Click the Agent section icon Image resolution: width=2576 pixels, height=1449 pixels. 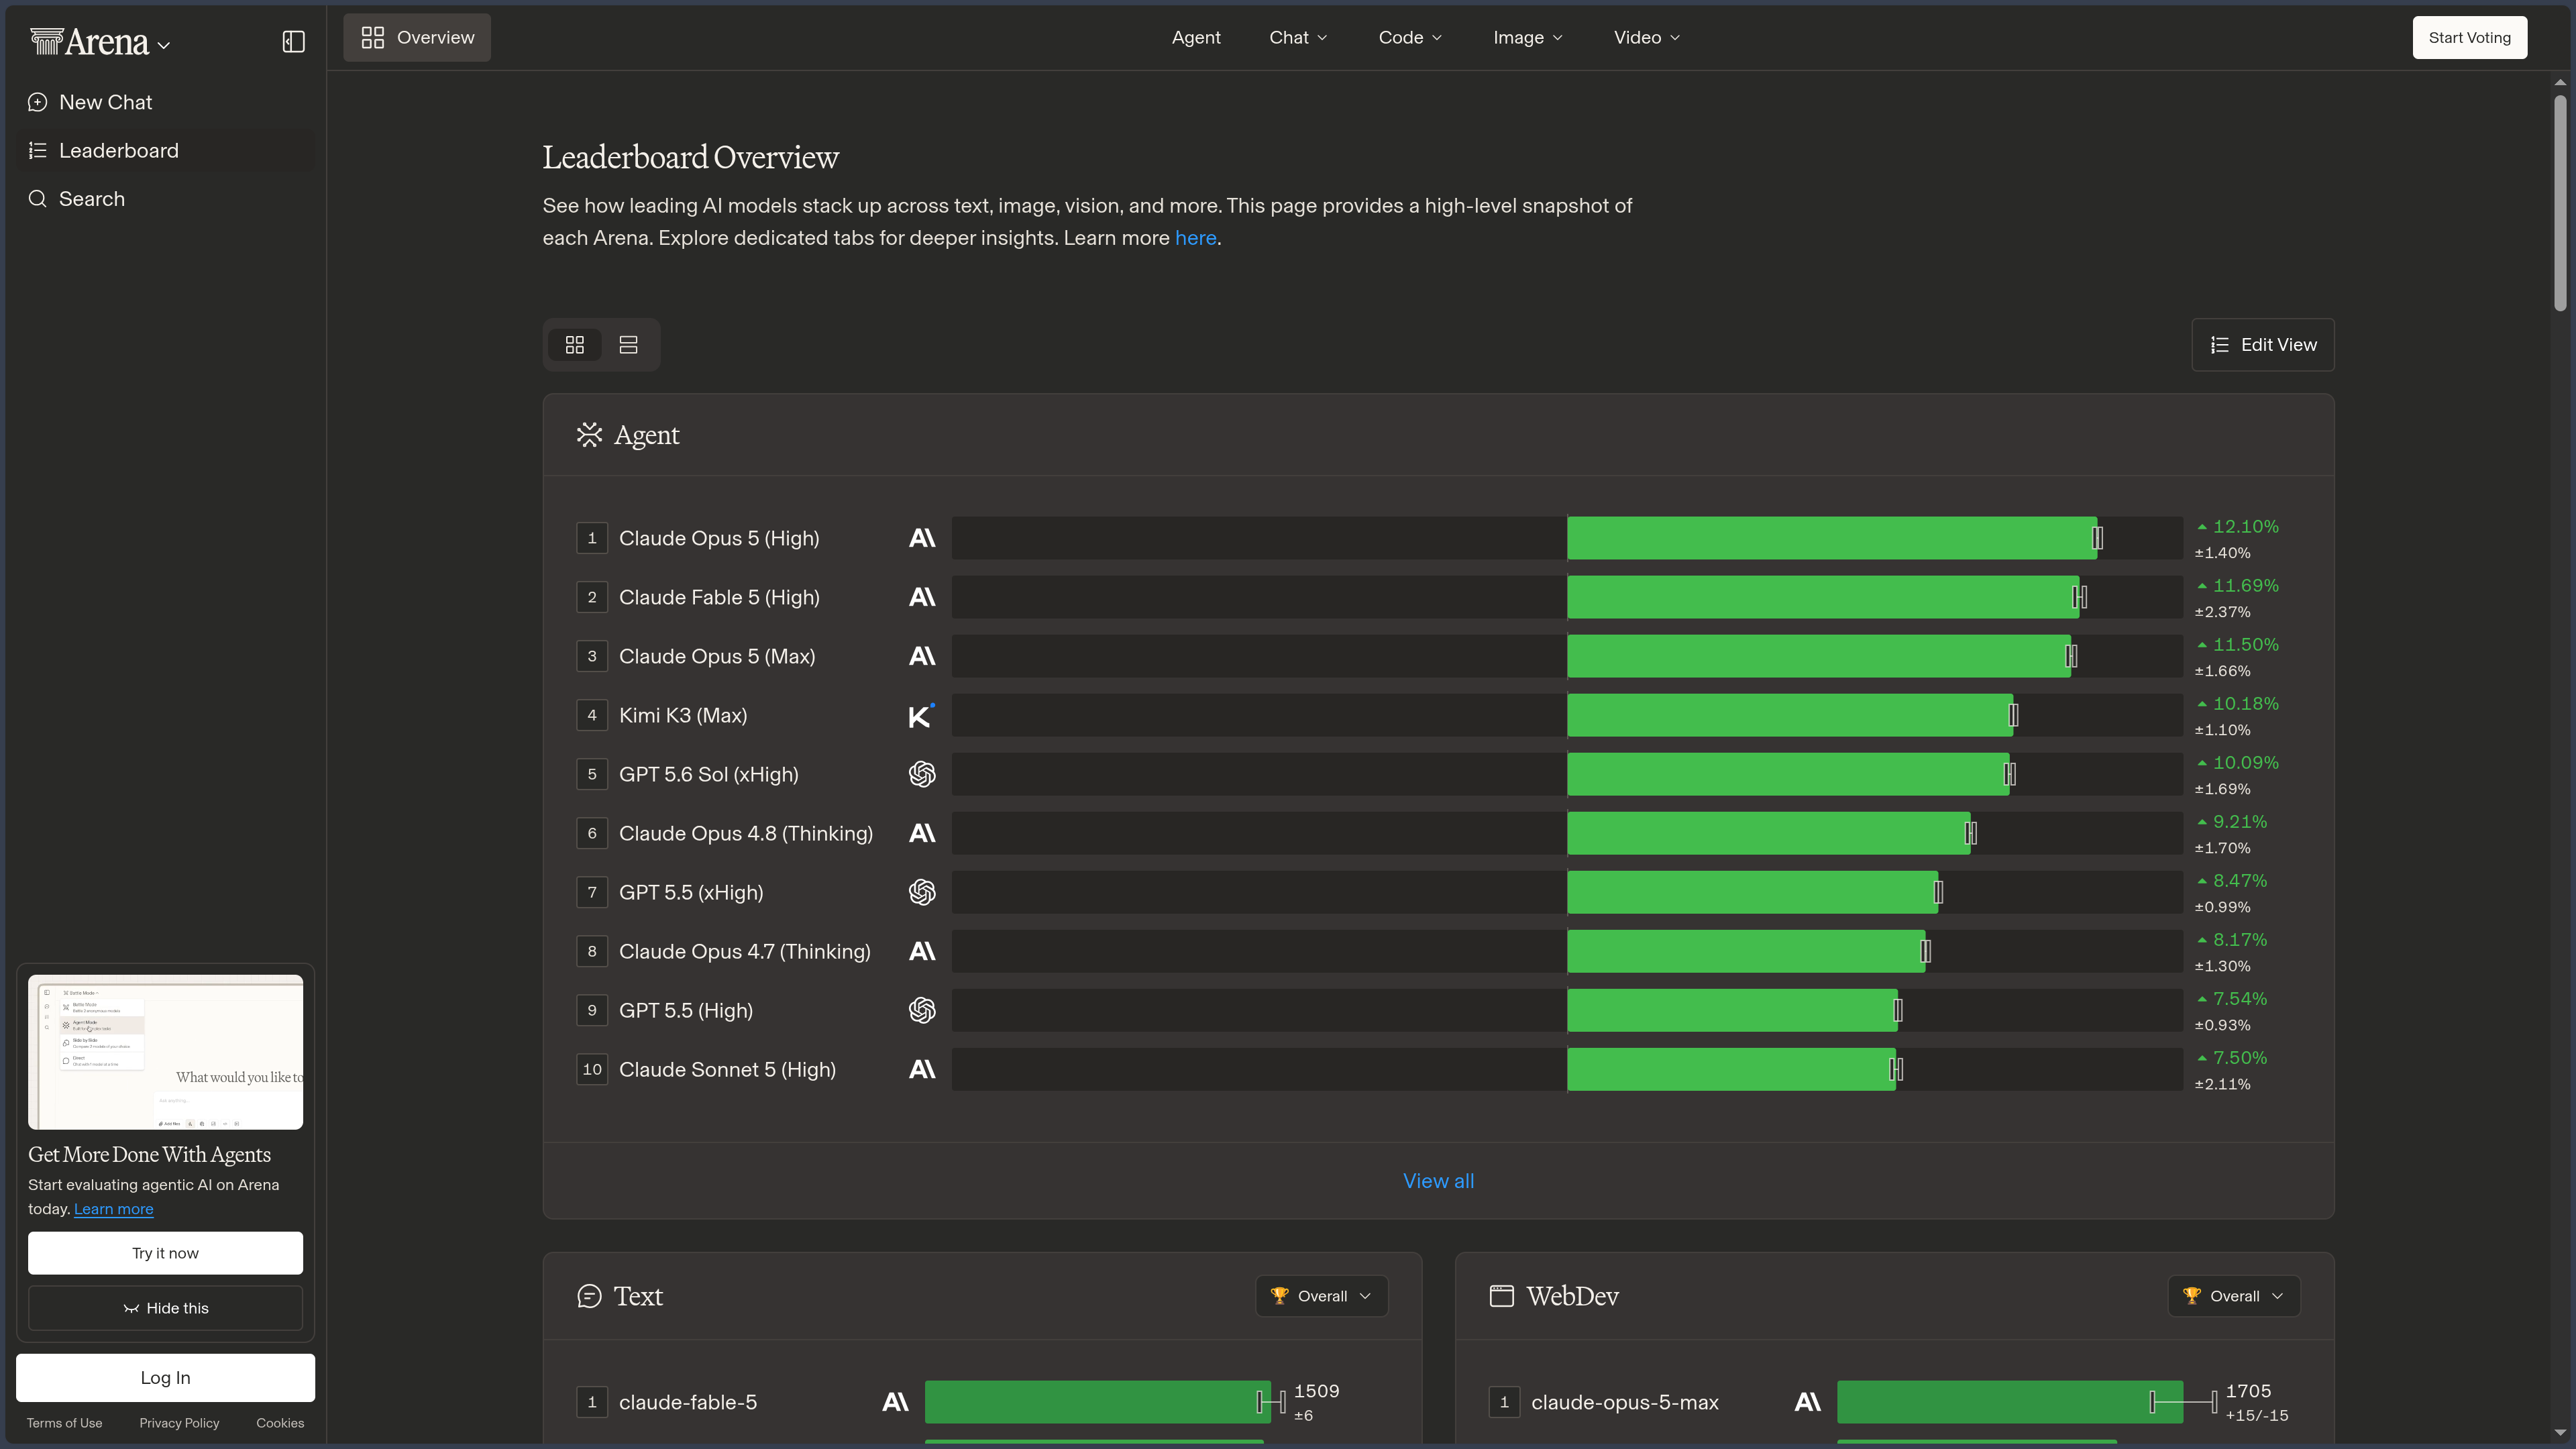click(x=589, y=435)
